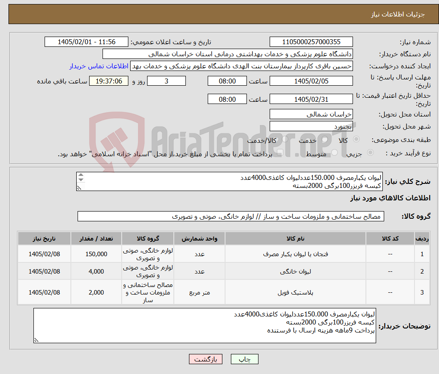Select the متوسط purchase type radio
This screenshot has height=374, width=439.
(335, 153)
